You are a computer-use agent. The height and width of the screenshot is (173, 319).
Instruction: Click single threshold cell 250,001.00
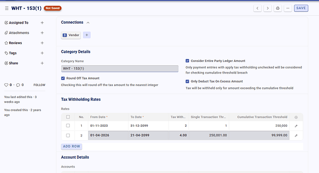click(209, 136)
